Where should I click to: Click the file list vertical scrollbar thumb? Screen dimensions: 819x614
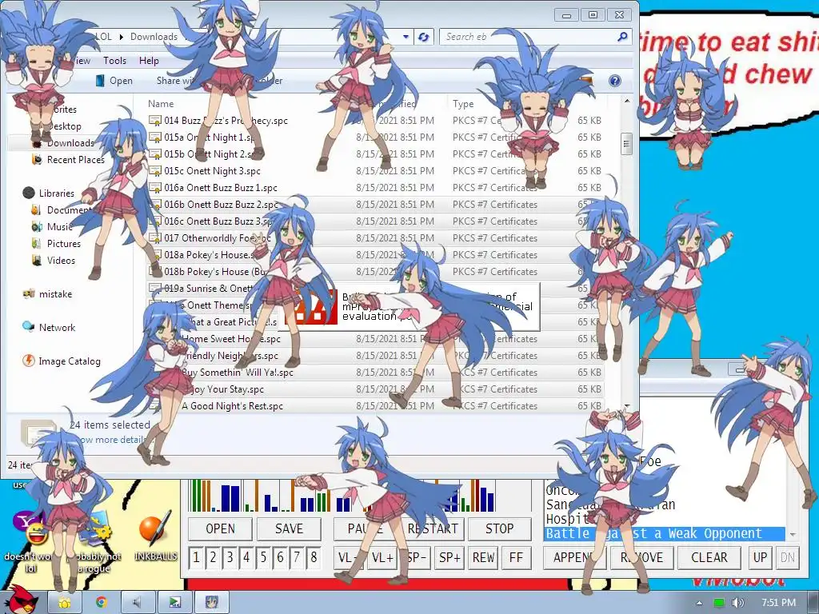coord(627,144)
